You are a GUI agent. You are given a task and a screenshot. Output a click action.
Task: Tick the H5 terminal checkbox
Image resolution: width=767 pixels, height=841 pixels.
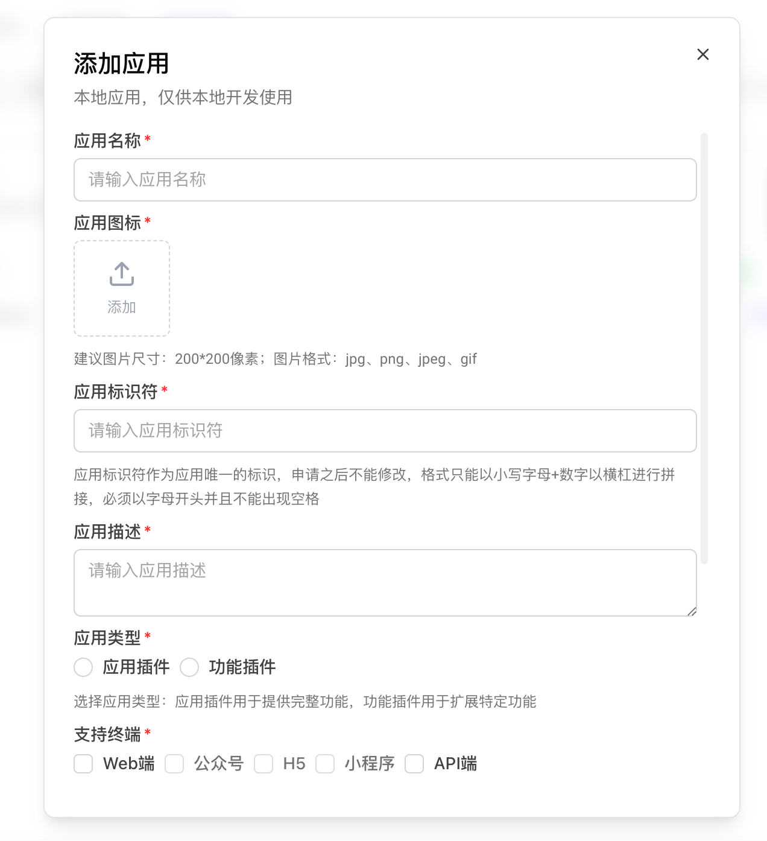pyautogui.click(x=264, y=764)
